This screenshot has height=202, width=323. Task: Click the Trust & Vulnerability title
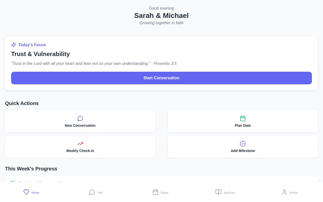click(40, 54)
